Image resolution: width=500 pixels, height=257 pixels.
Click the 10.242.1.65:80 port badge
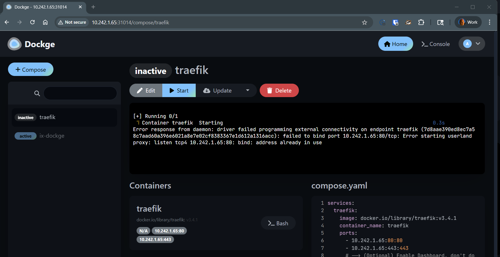coord(169,231)
